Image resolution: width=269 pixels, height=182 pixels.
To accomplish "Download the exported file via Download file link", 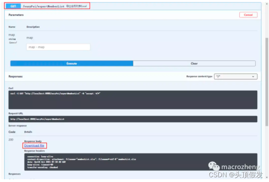I will click(34, 146).
